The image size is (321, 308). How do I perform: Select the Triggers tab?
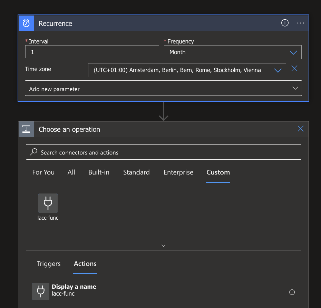(49, 264)
